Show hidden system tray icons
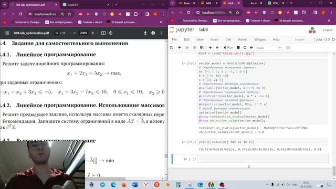The width and height of the screenshot is (336, 189). click(267, 184)
